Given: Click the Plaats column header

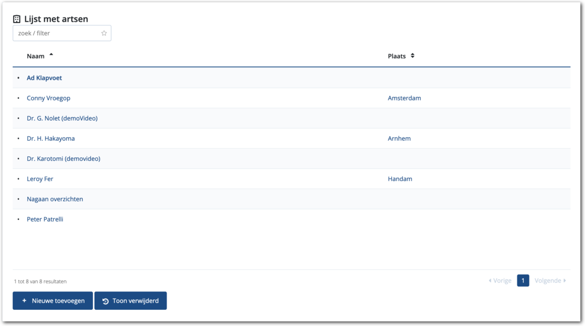Looking at the screenshot, I should pyautogui.click(x=397, y=56).
